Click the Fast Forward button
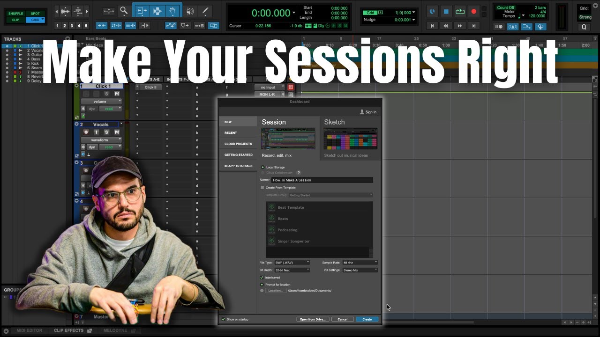 point(460,26)
